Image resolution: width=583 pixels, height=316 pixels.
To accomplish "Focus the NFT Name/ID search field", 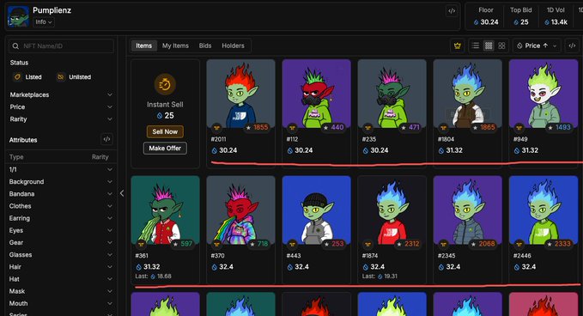I will (x=61, y=46).
